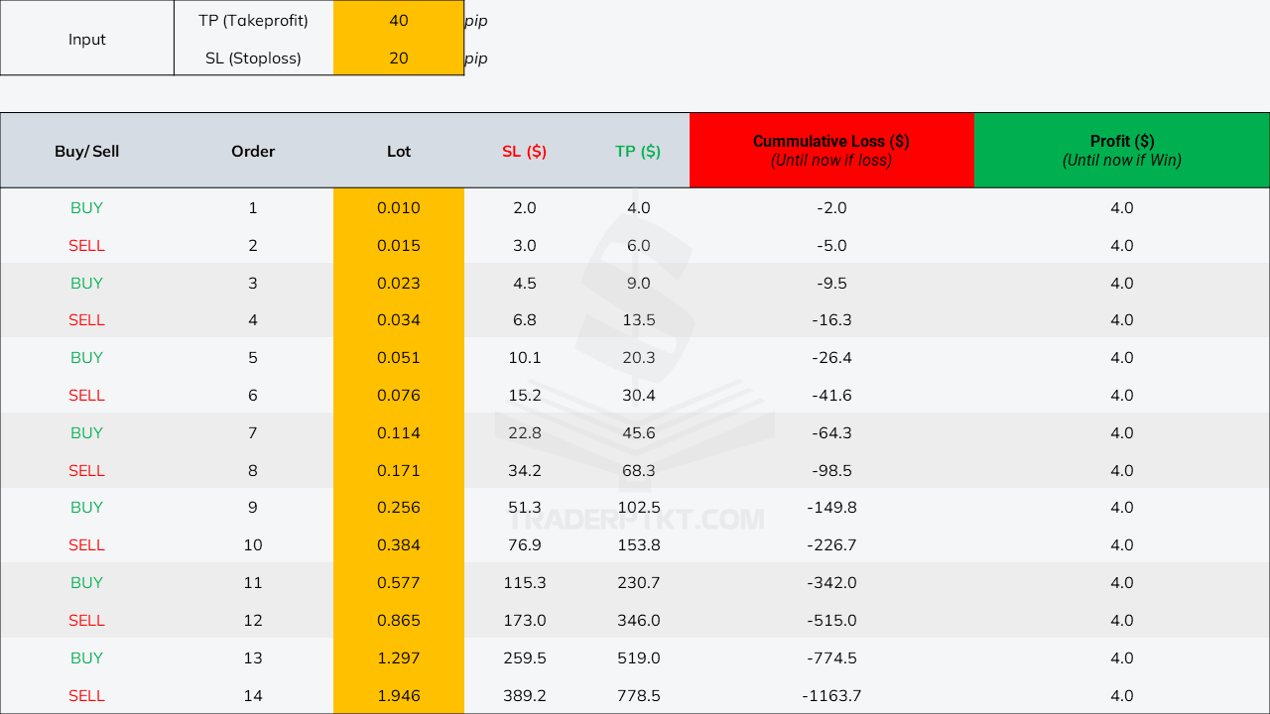1270x714 pixels.
Task: Select the green Profit ($) header cell
Action: pos(1121,150)
